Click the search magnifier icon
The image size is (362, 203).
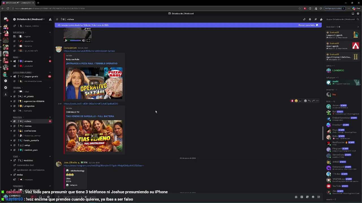tap(358, 19)
